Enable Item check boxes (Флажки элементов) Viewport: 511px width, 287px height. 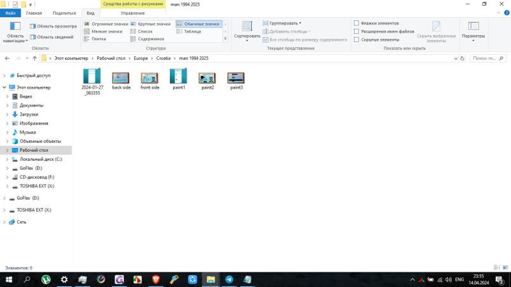(x=356, y=23)
